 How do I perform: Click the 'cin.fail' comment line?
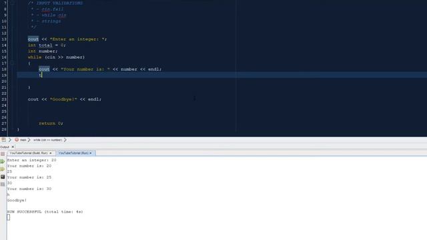click(x=47, y=9)
